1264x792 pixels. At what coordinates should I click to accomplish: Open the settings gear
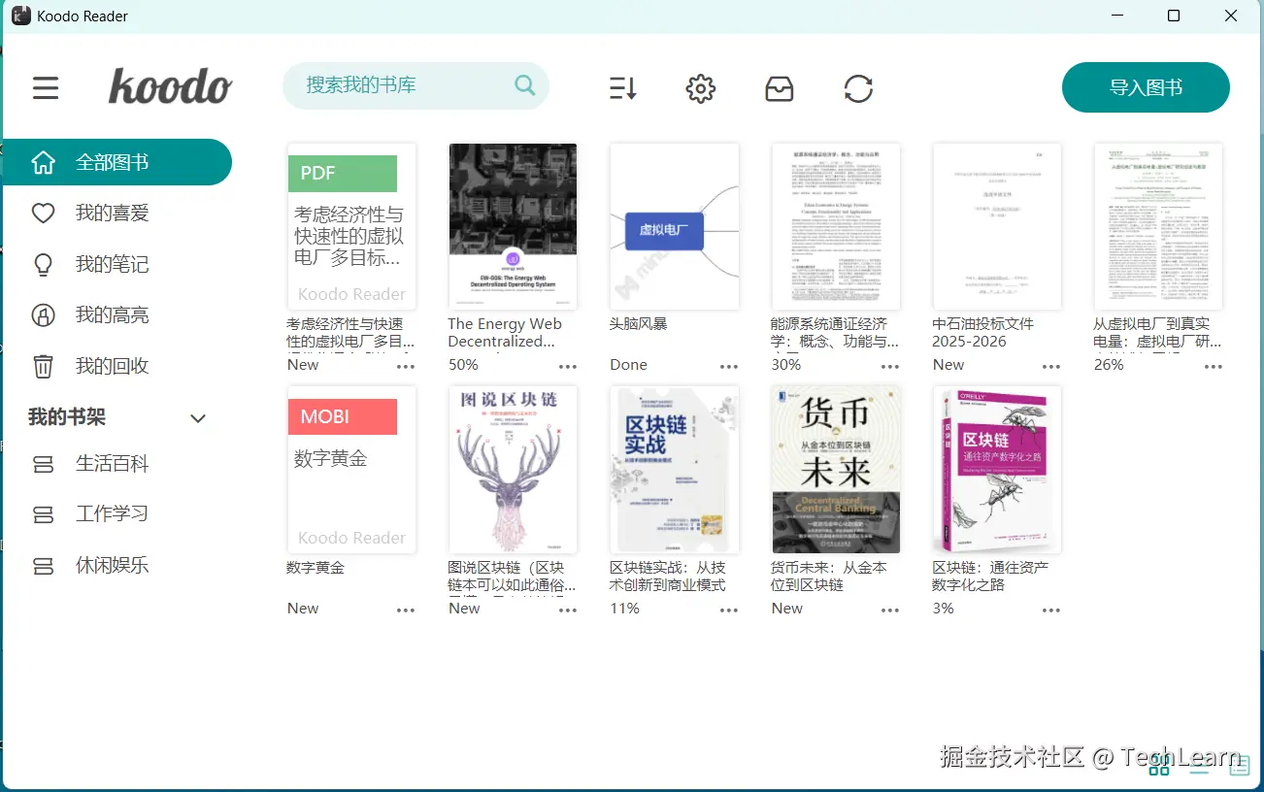pos(701,89)
